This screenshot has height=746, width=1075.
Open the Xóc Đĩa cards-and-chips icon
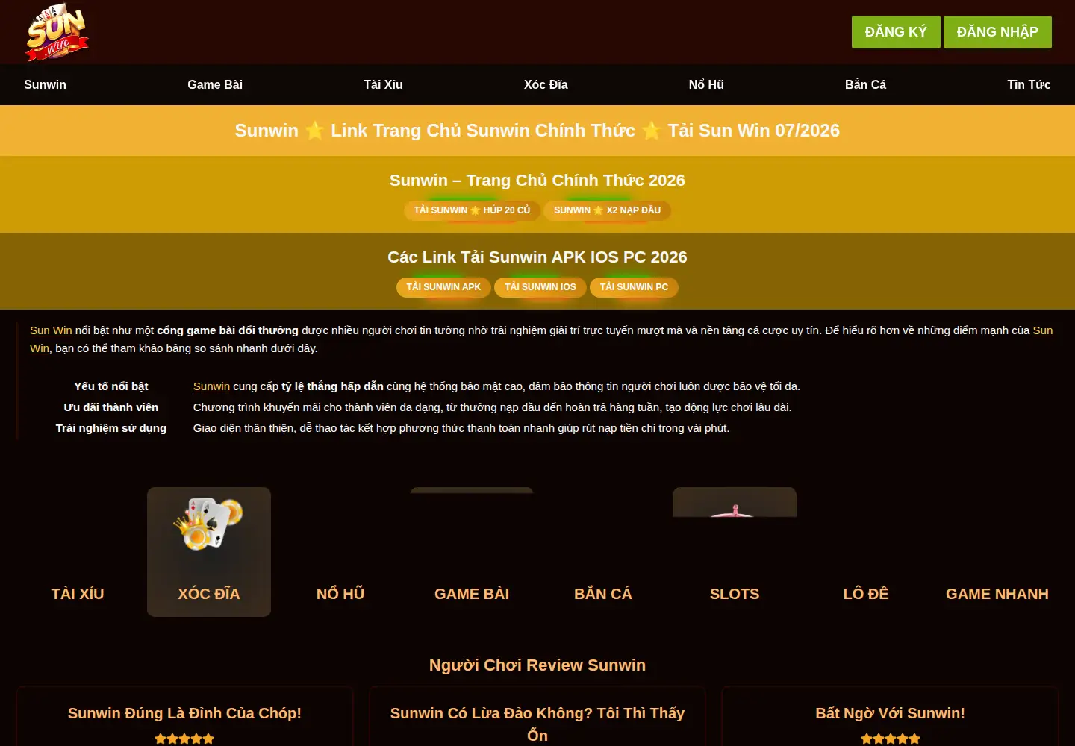click(x=209, y=524)
